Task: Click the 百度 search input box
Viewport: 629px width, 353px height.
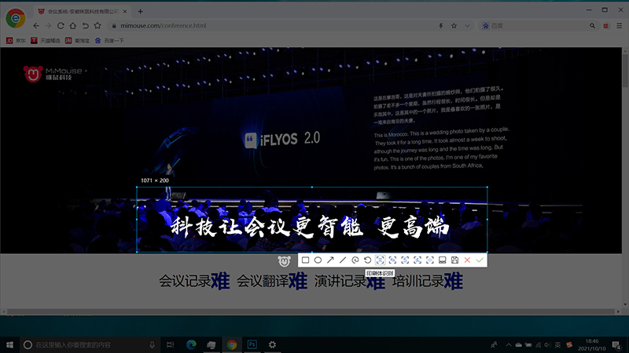Action: point(538,26)
